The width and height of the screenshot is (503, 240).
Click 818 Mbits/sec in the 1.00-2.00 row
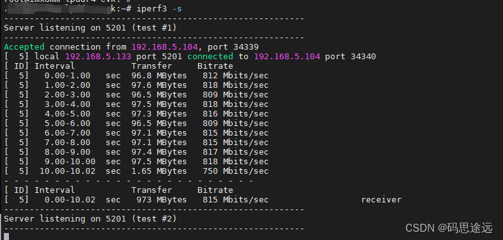coord(235,85)
